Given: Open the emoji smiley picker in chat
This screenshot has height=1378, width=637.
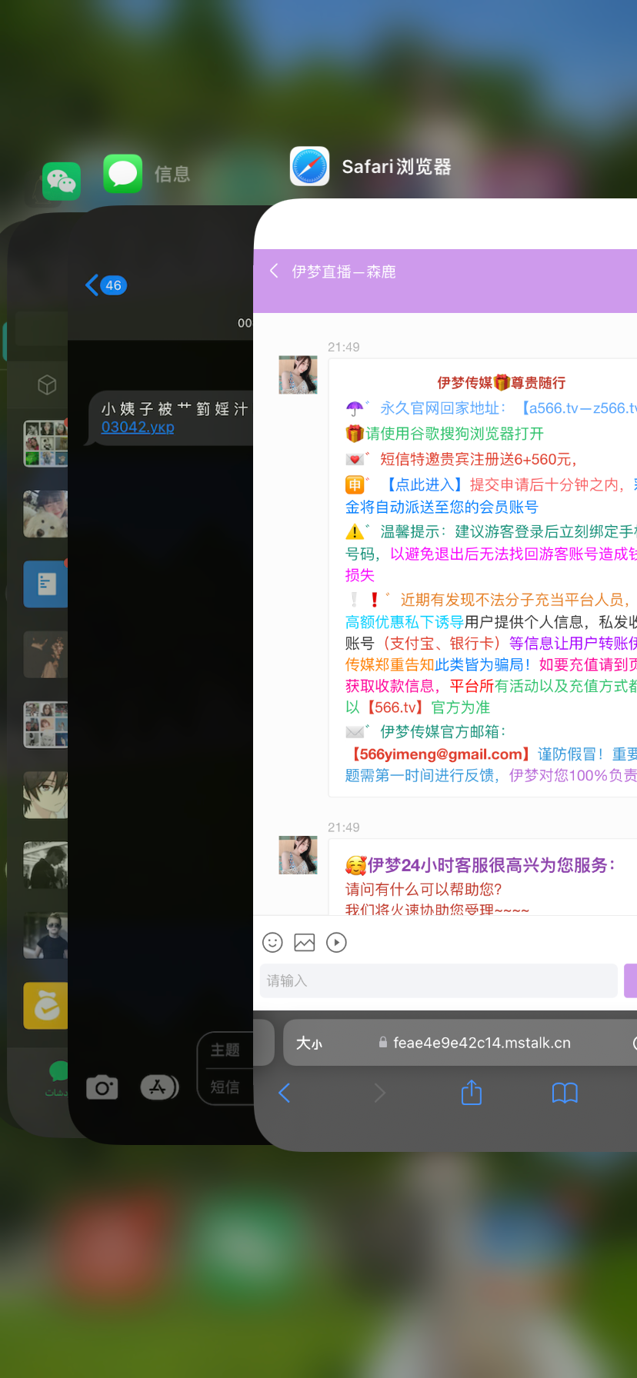Looking at the screenshot, I should (x=272, y=942).
